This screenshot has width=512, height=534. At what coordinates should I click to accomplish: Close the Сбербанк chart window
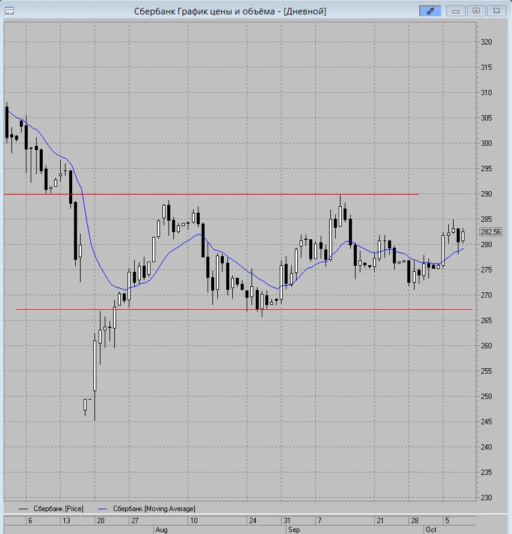click(496, 11)
